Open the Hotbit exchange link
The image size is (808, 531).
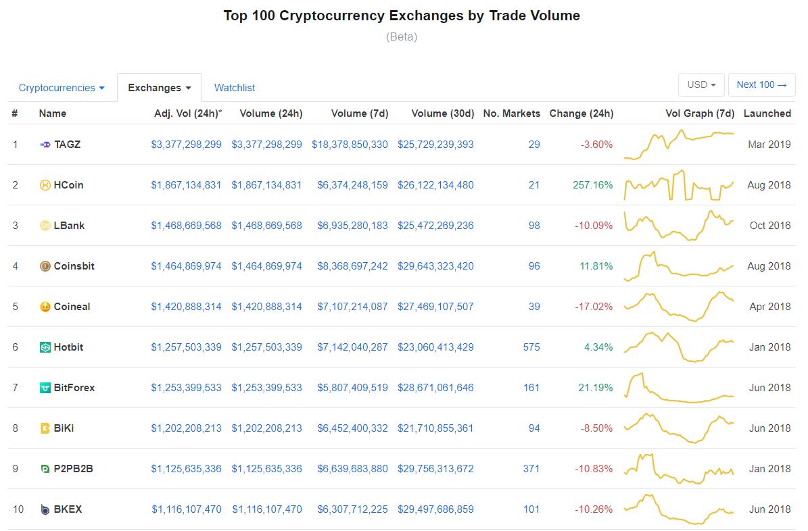[68, 347]
